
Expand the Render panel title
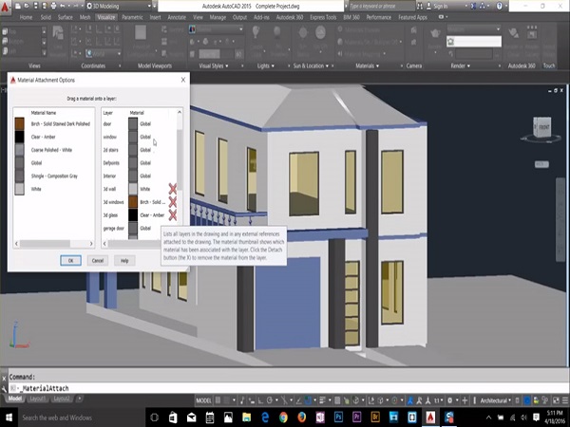pos(460,65)
